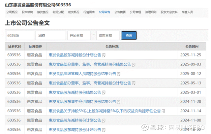
Task: Open 惠发食品股东集中竞价减持股份结果公告 link
Action: (82, 102)
